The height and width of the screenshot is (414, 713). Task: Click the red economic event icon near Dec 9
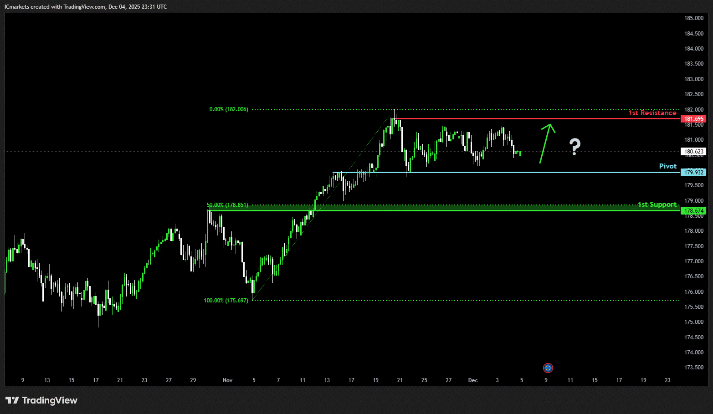[x=548, y=368]
